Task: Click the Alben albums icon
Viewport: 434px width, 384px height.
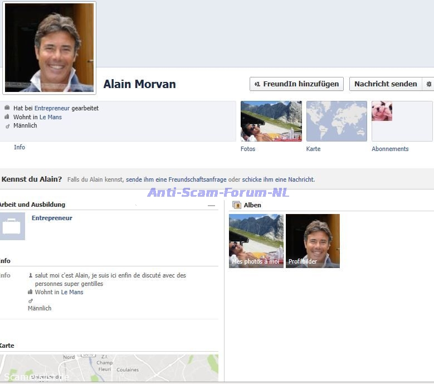Action: click(x=236, y=205)
